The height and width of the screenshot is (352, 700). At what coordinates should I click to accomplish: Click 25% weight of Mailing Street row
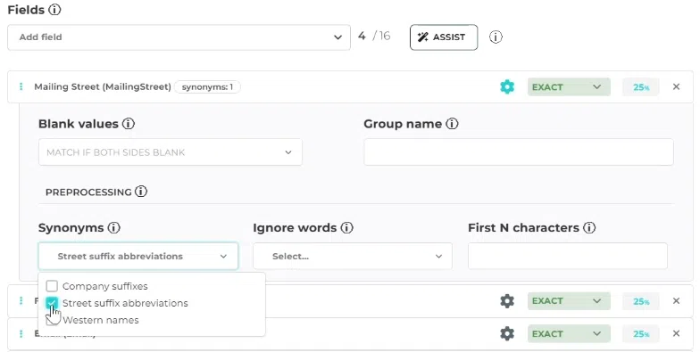coord(641,87)
